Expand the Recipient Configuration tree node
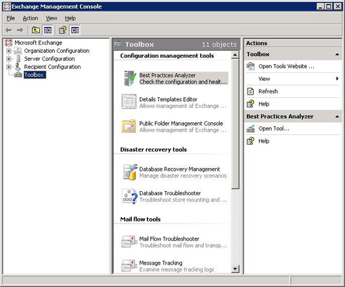345x287 pixels. (x=9, y=67)
